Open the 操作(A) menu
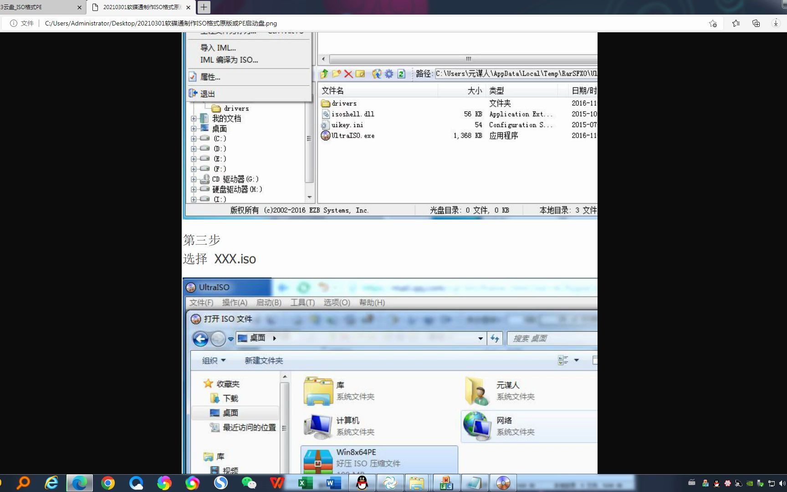The height and width of the screenshot is (492, 787). (x=235, y=302)
